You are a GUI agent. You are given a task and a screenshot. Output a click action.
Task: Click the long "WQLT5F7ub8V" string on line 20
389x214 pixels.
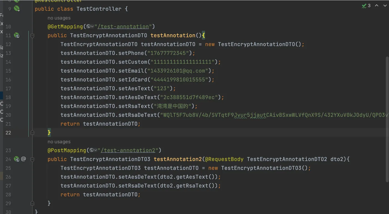click(274, 115)
